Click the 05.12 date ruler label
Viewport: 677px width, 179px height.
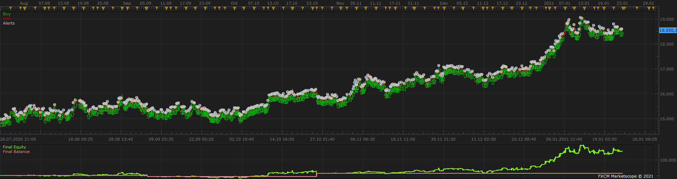click(x=462, y=3)
